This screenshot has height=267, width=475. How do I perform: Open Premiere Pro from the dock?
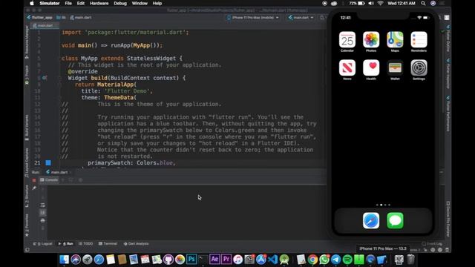[226, 260]
